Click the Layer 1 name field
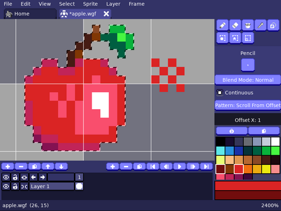This screenshot has width=281, height=211. coord(52,186)
